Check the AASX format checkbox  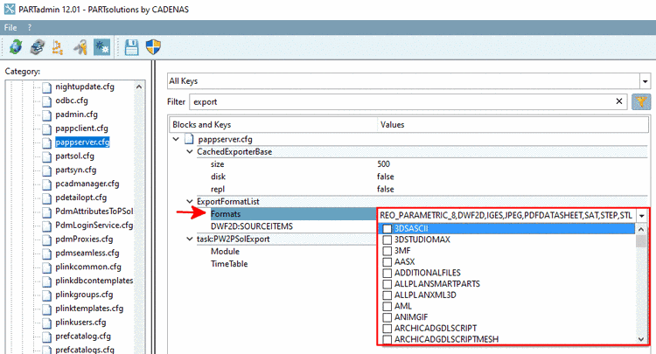click(387, 262)
